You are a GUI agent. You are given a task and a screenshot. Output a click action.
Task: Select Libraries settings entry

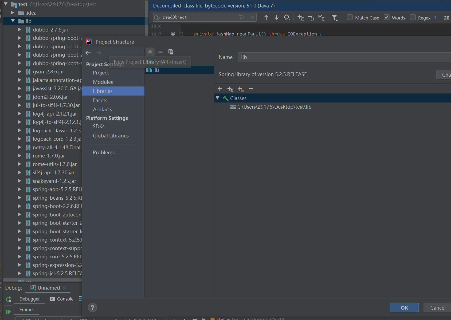pos(113,91)
